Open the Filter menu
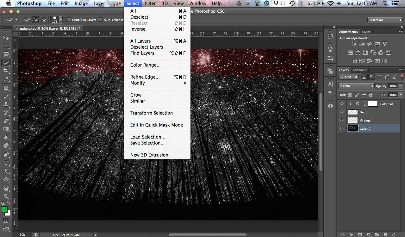The height and width of the screenshot is (237, 405). click(150, 3)
